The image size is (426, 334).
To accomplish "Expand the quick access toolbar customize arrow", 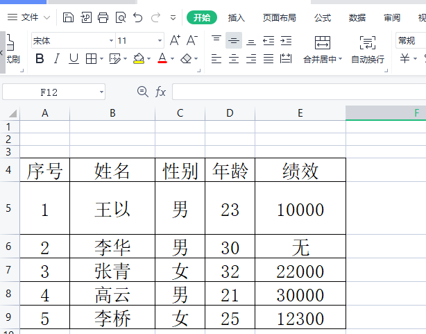I will tap(173, 18).
